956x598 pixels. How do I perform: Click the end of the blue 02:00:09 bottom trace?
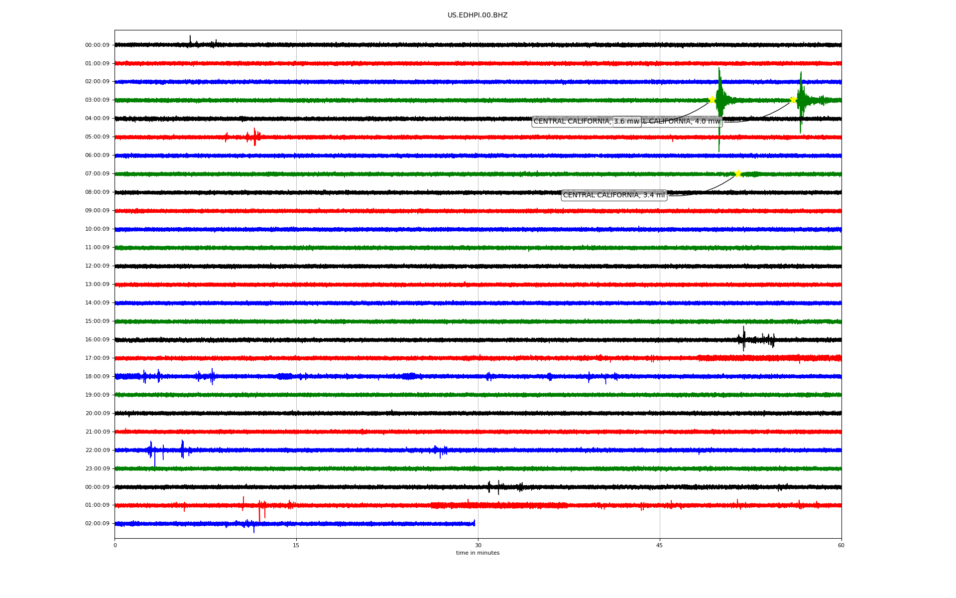(x=474, y=523)
